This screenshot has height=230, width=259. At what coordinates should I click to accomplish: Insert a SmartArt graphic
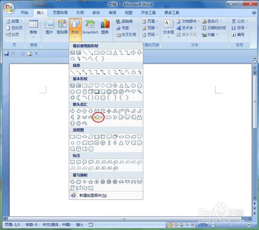click(x=90, y=27)
